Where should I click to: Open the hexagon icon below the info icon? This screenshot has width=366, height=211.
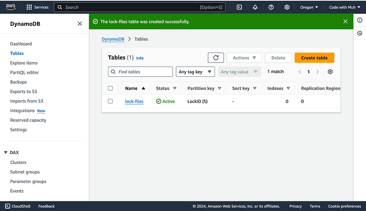pyautogui.click(x=360, y=33)
